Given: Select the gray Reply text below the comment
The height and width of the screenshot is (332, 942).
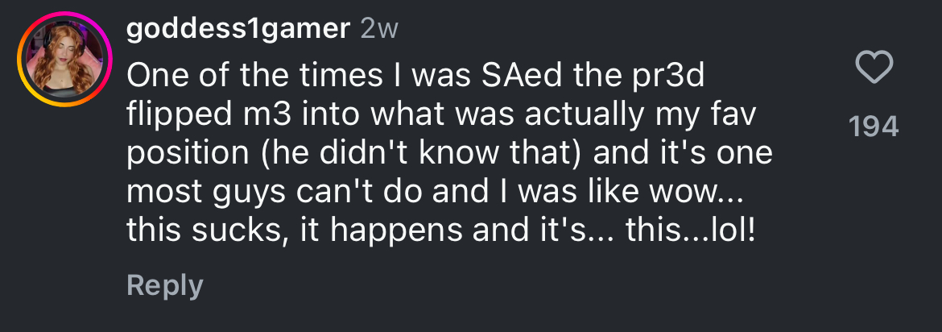Looking at the screenshot, I should [165, 286].
